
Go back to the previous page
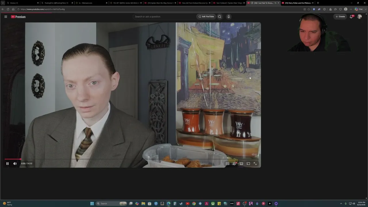[3, 9]
